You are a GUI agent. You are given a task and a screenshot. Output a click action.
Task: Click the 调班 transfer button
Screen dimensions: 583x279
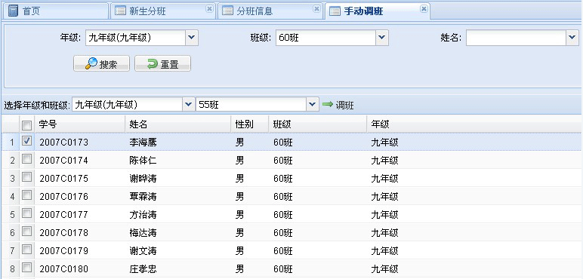coord(338,105)
